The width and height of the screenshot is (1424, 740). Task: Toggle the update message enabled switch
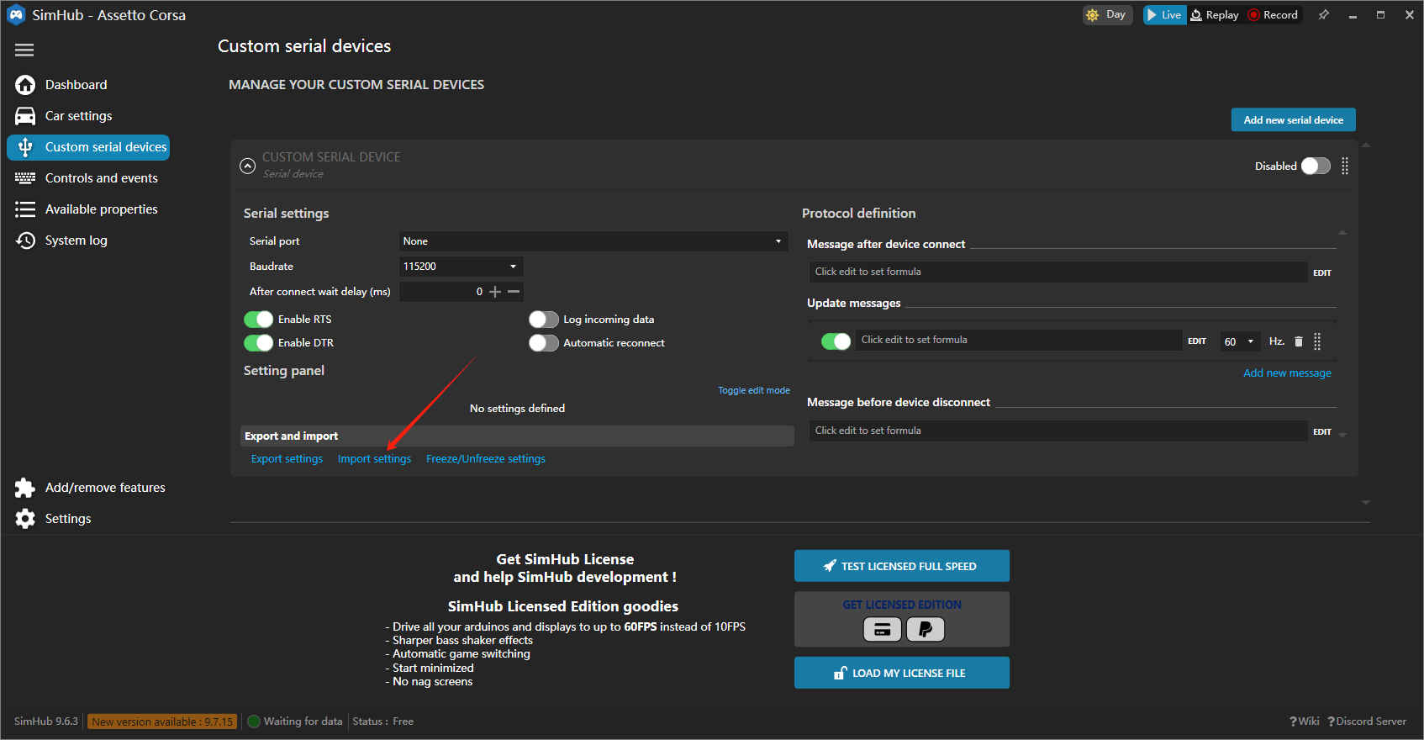[x=836, y=341]
